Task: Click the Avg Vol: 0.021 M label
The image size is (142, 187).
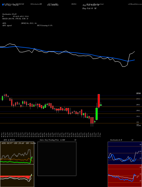Action: [91, 5]
